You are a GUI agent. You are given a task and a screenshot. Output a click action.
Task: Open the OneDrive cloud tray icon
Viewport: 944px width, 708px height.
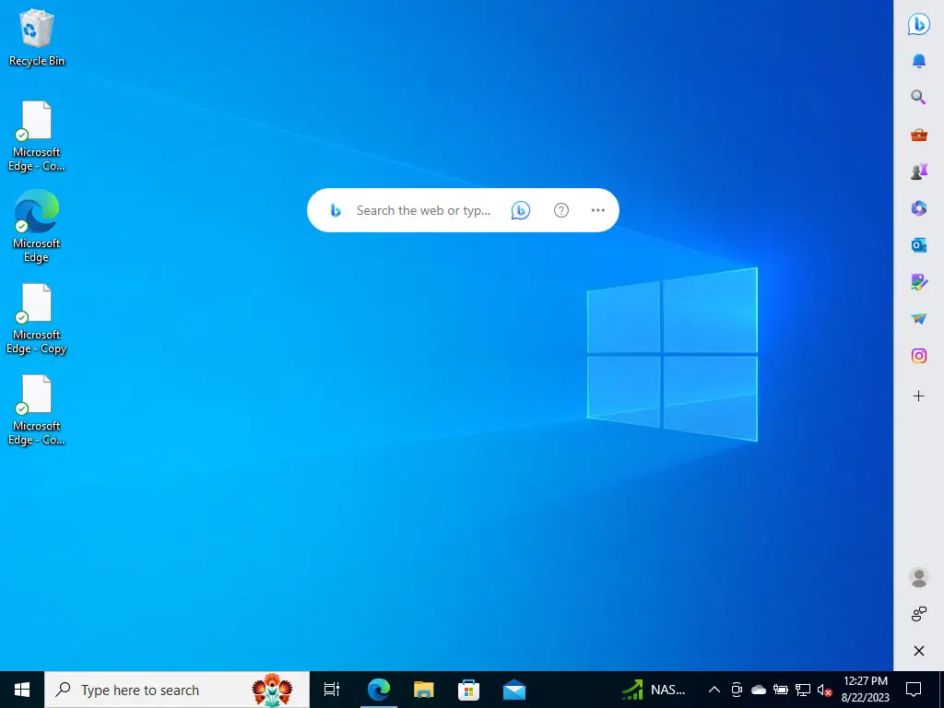759,690
